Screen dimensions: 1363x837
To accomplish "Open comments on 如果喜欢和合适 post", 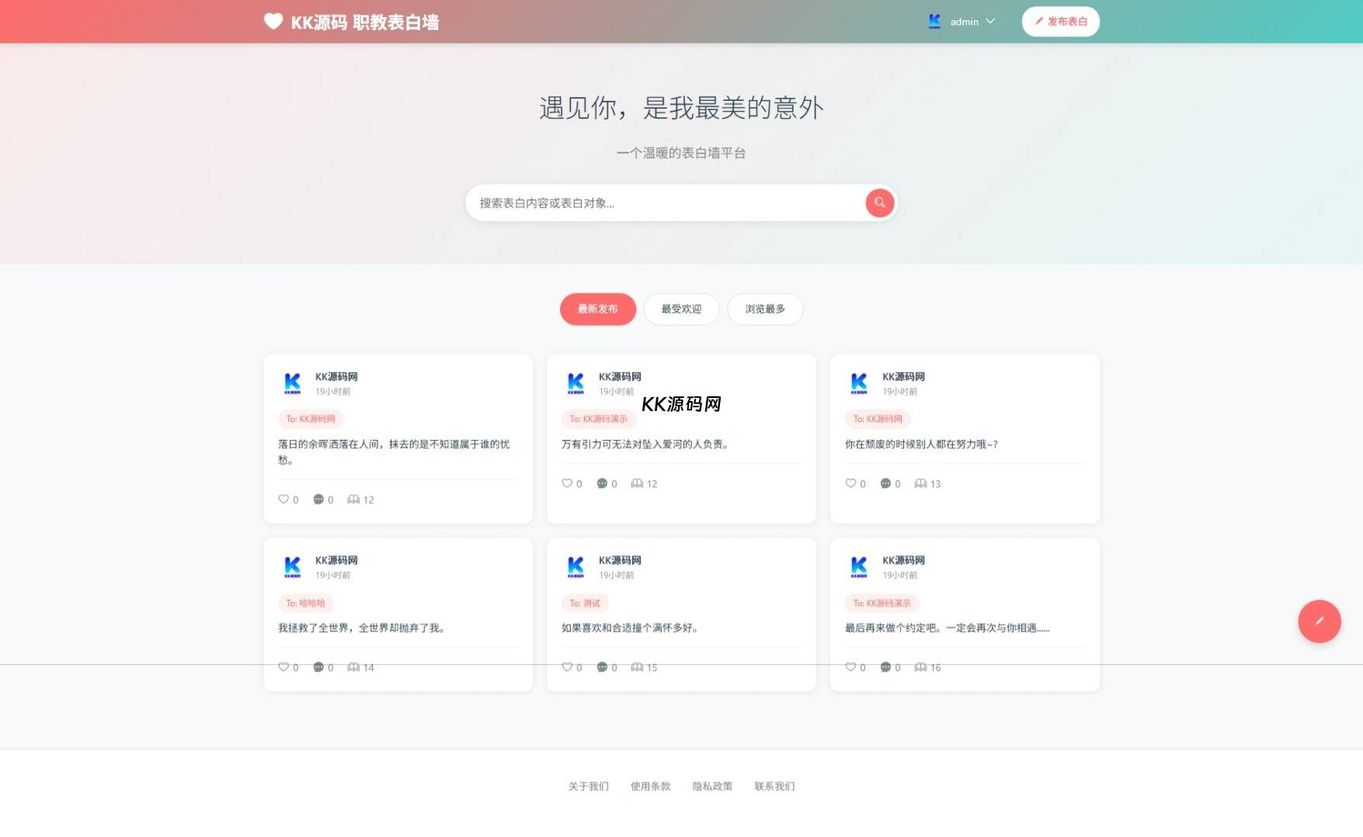I will (602, 667).
